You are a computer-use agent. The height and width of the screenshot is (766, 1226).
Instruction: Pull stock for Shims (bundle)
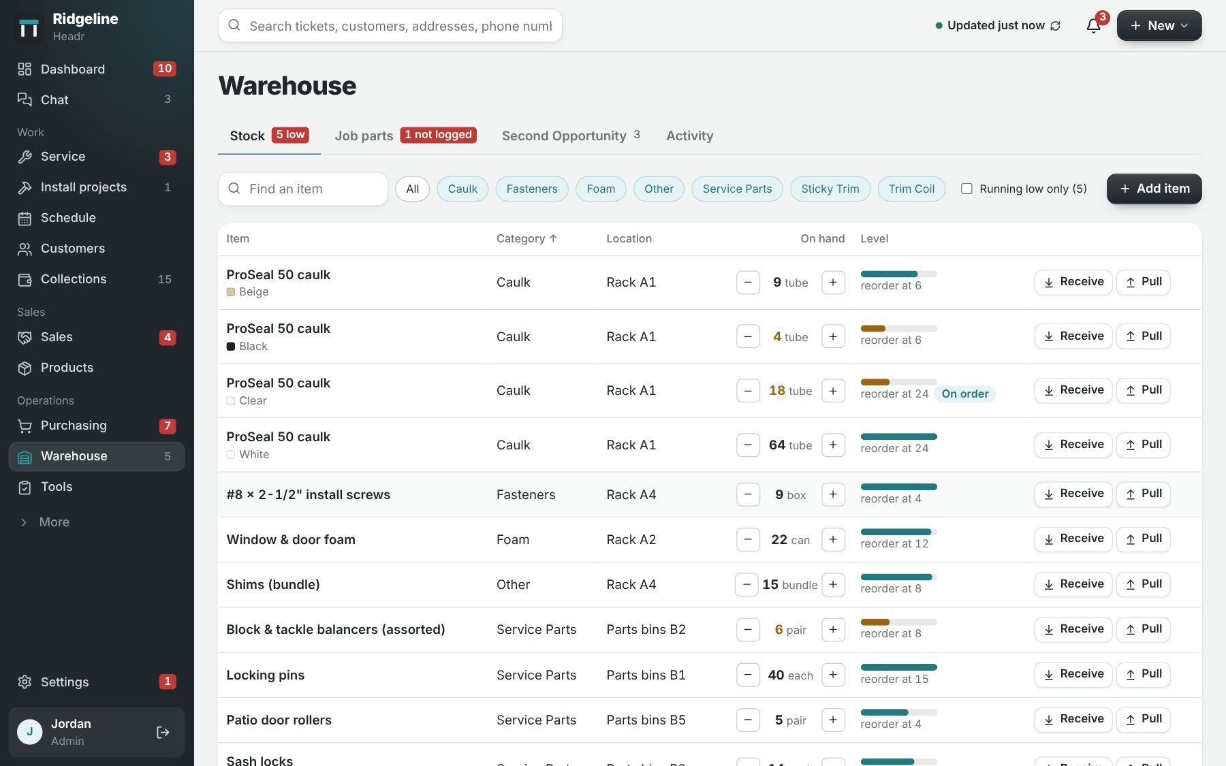point(1143,584)
